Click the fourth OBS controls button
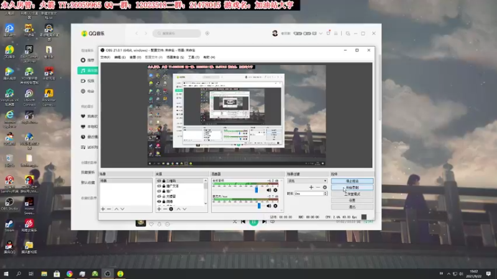 tap(352, 200)
